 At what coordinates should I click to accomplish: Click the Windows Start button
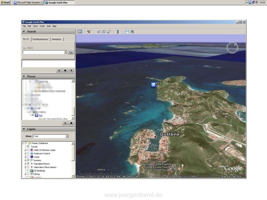point(5,2)
